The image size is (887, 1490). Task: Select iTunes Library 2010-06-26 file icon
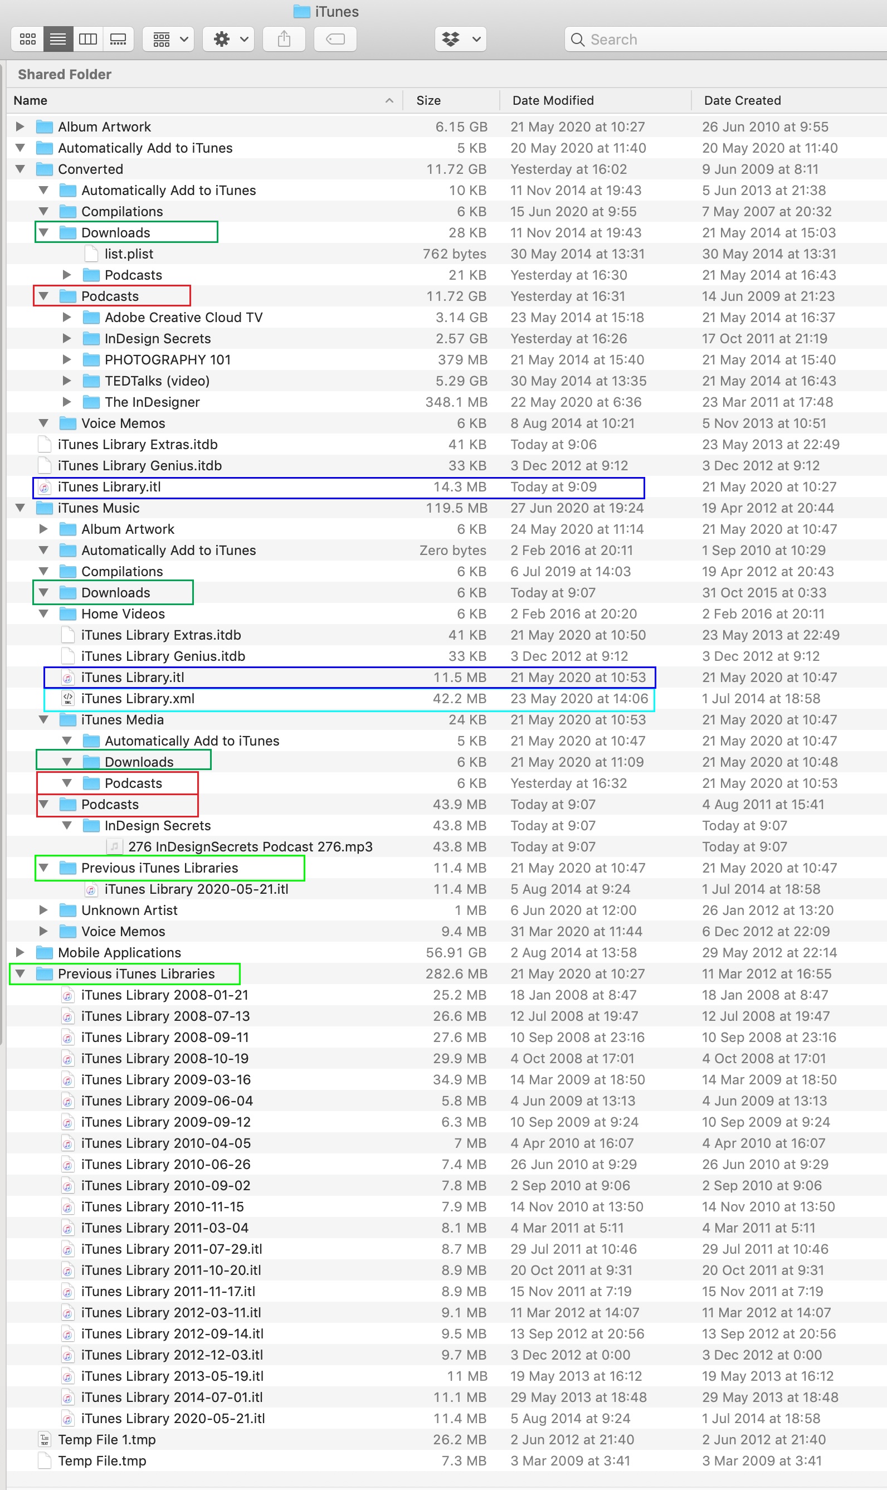tap(68, 1165)
